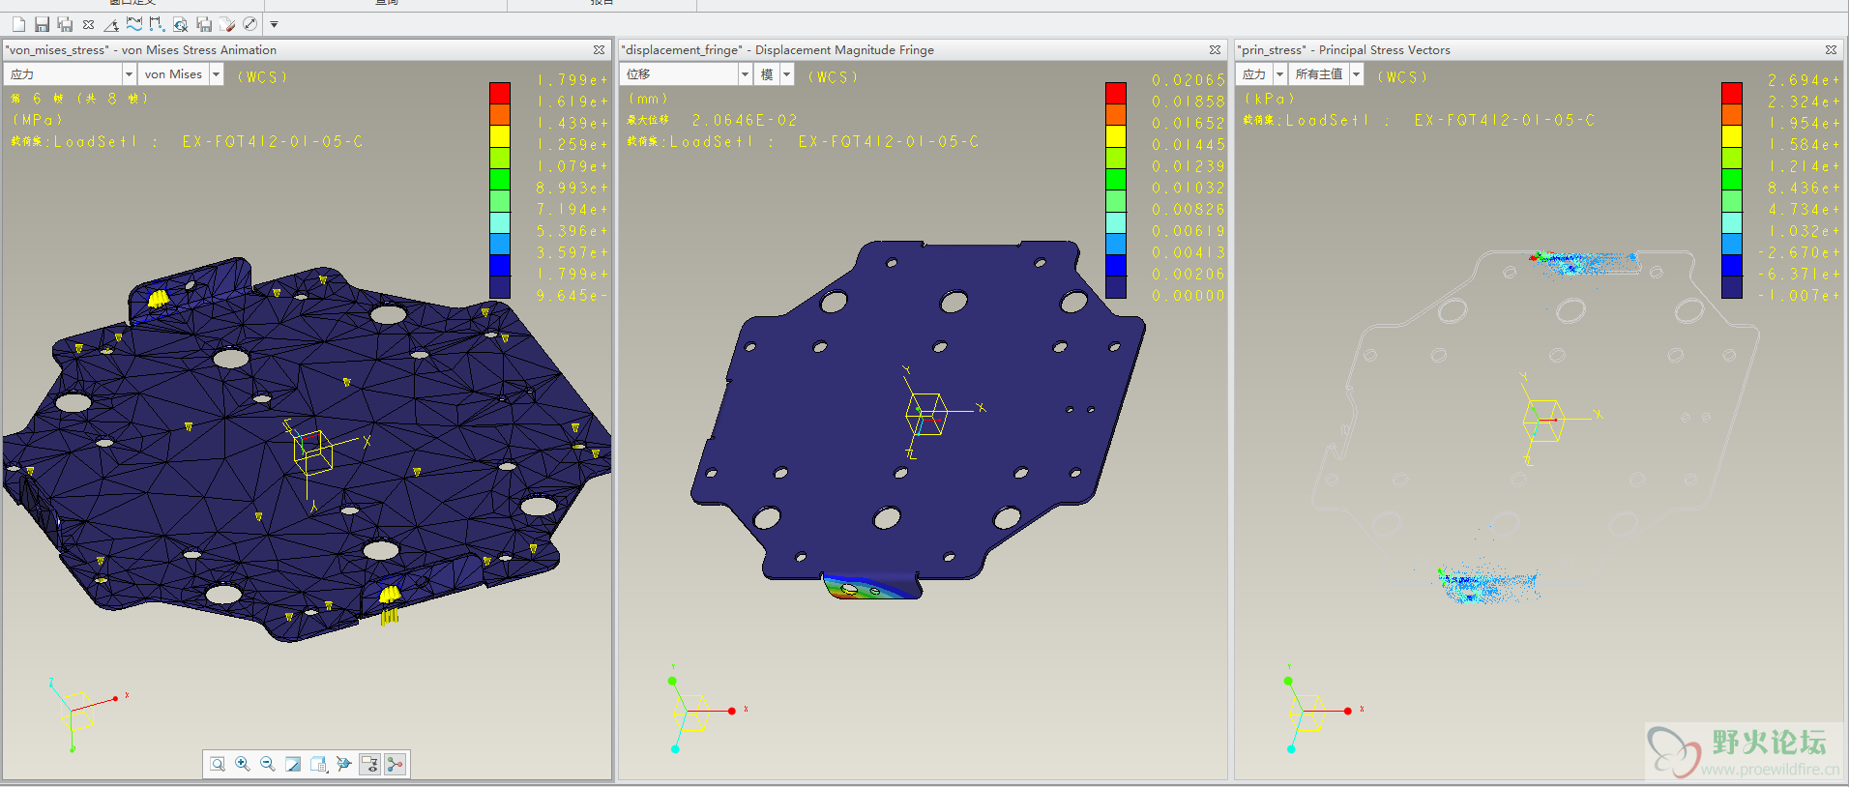1849x787 pixels.
Task: Click the New document icon in top toolbar
Action: 18,24
